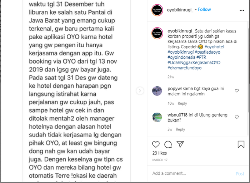View popywl's profile picture
The image size is (250, 183).
(157, 91)
